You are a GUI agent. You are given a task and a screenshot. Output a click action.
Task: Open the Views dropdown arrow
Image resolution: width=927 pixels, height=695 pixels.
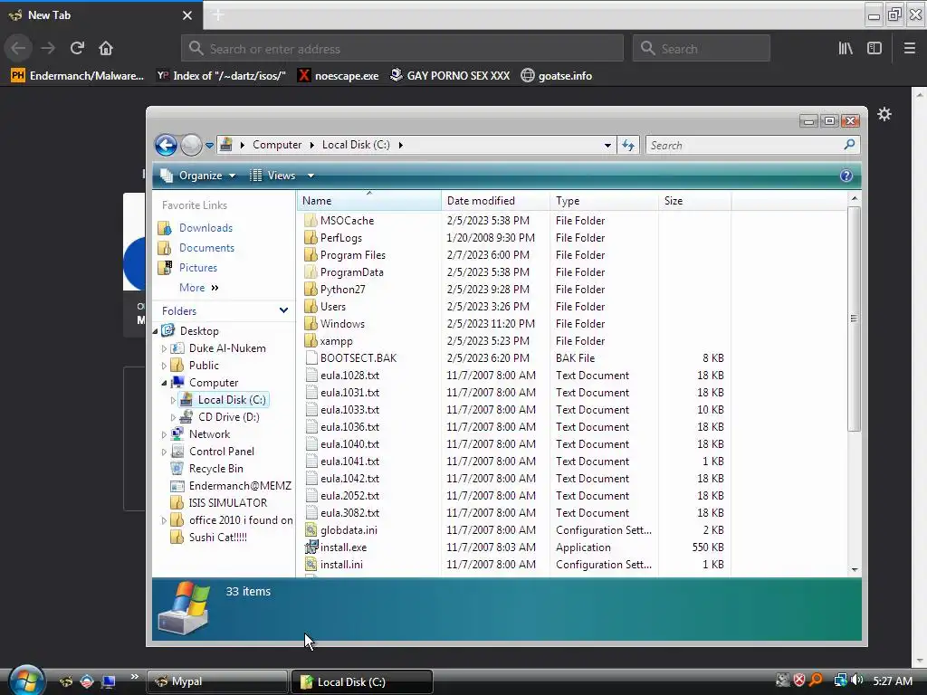point(311,176)
